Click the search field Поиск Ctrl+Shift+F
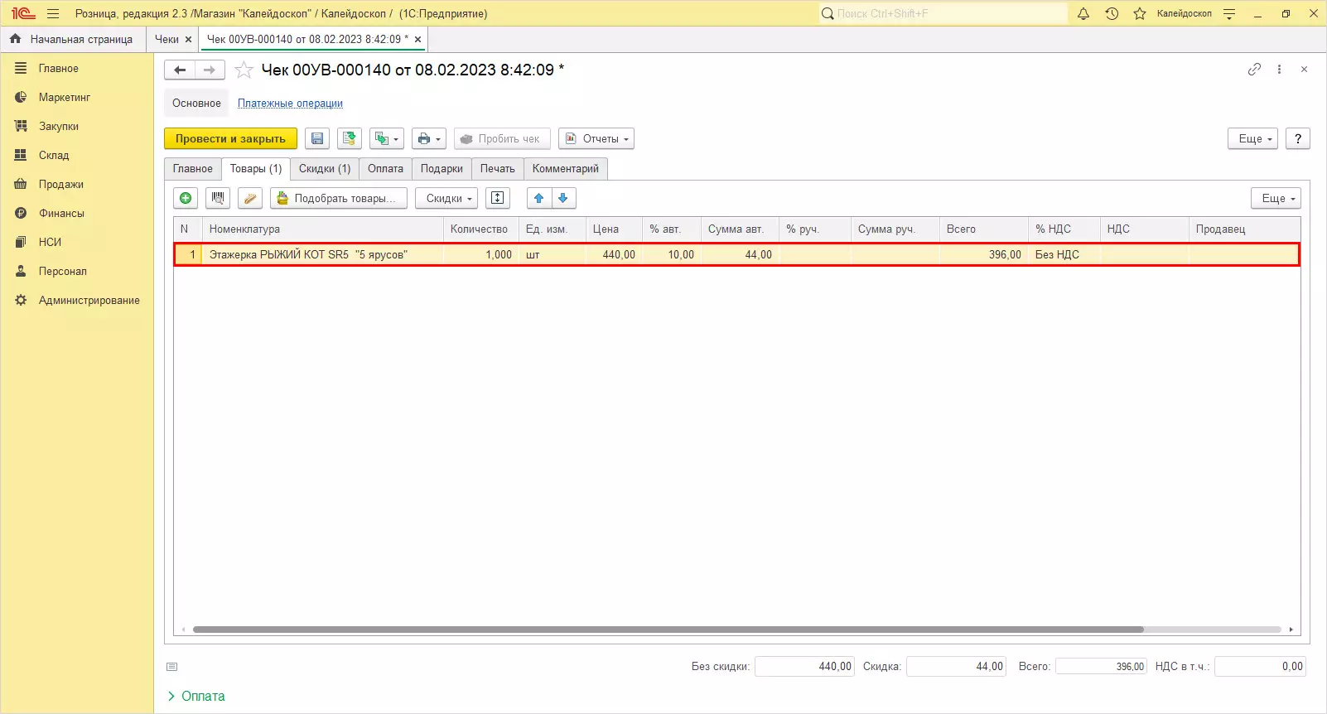 coord(943,13)
